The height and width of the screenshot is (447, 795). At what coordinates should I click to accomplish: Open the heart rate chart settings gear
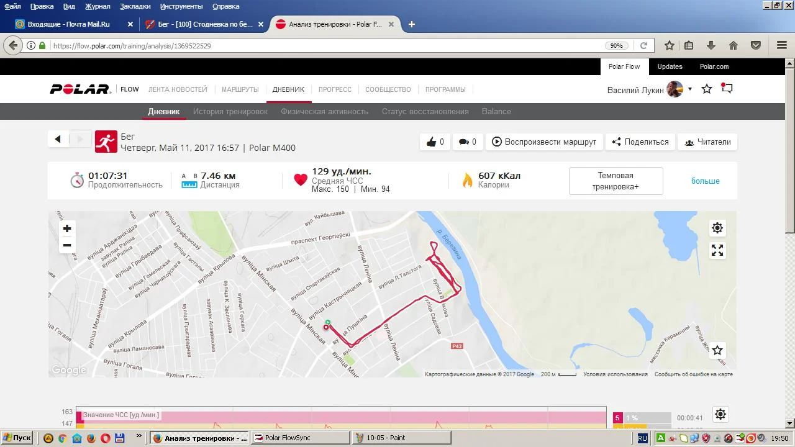pyautogui.click(x=720, y=414)
